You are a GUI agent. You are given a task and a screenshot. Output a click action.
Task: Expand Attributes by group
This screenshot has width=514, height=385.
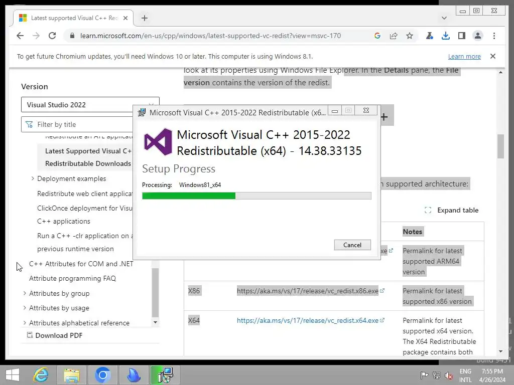click(x=25, y=293)
